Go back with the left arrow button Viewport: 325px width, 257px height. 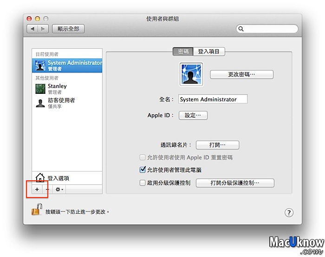(33, 29)
